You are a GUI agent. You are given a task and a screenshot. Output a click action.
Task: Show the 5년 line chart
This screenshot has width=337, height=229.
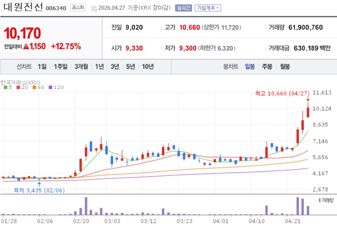point(130,66)
